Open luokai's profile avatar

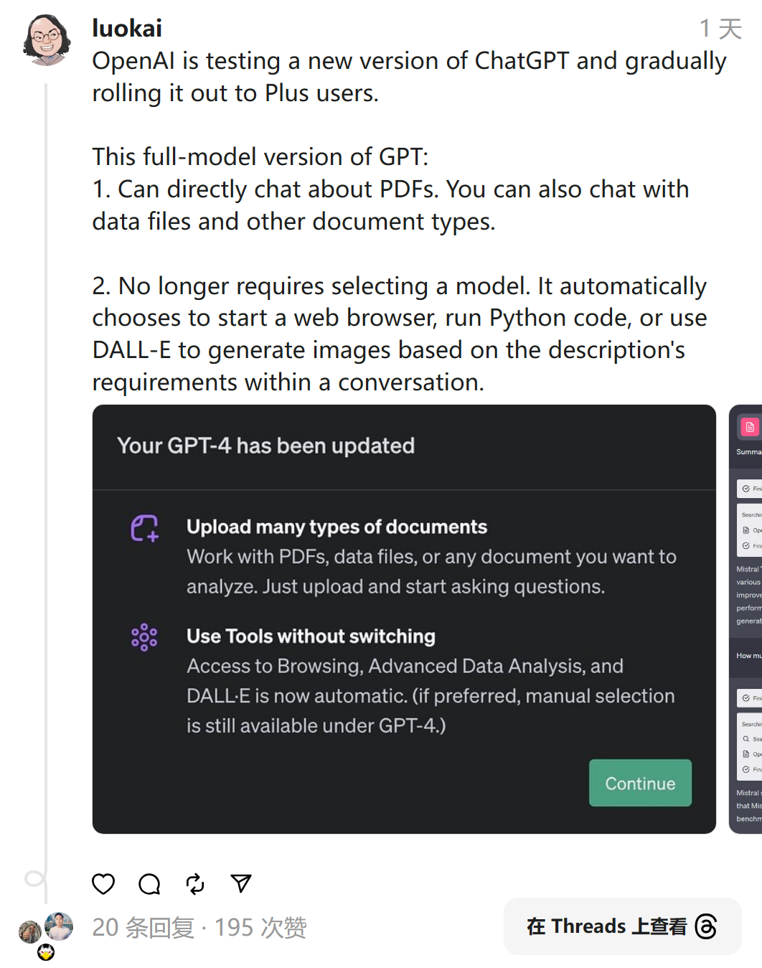click(47, 40)
